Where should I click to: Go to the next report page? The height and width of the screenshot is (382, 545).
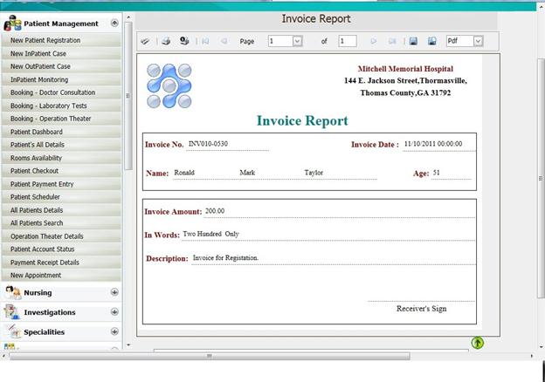coord(374,41)
